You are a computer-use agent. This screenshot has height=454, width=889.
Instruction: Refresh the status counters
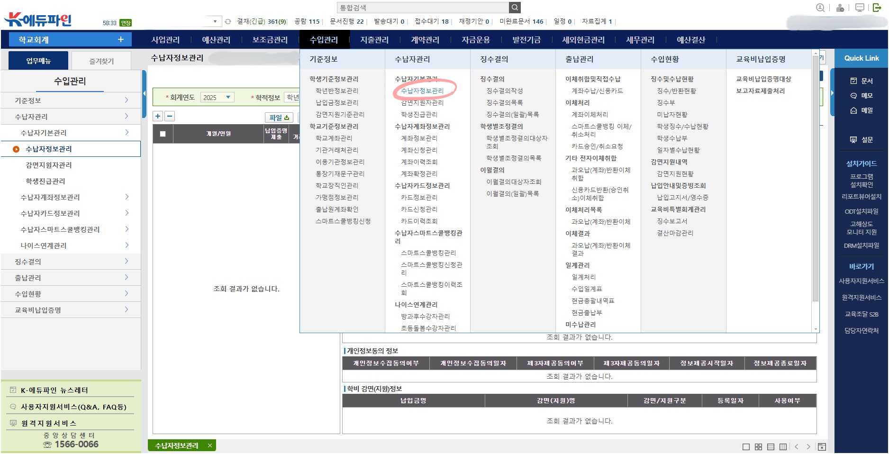coord(228,21)
